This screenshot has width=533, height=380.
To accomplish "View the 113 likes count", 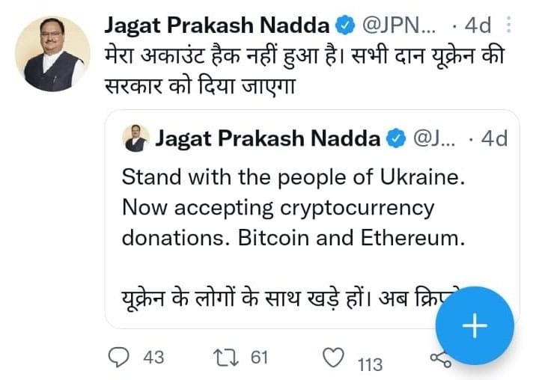I will coord(370,365).
